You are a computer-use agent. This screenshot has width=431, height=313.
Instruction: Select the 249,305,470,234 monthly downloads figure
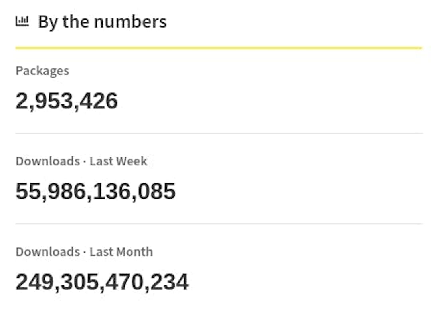coord(102,282)
